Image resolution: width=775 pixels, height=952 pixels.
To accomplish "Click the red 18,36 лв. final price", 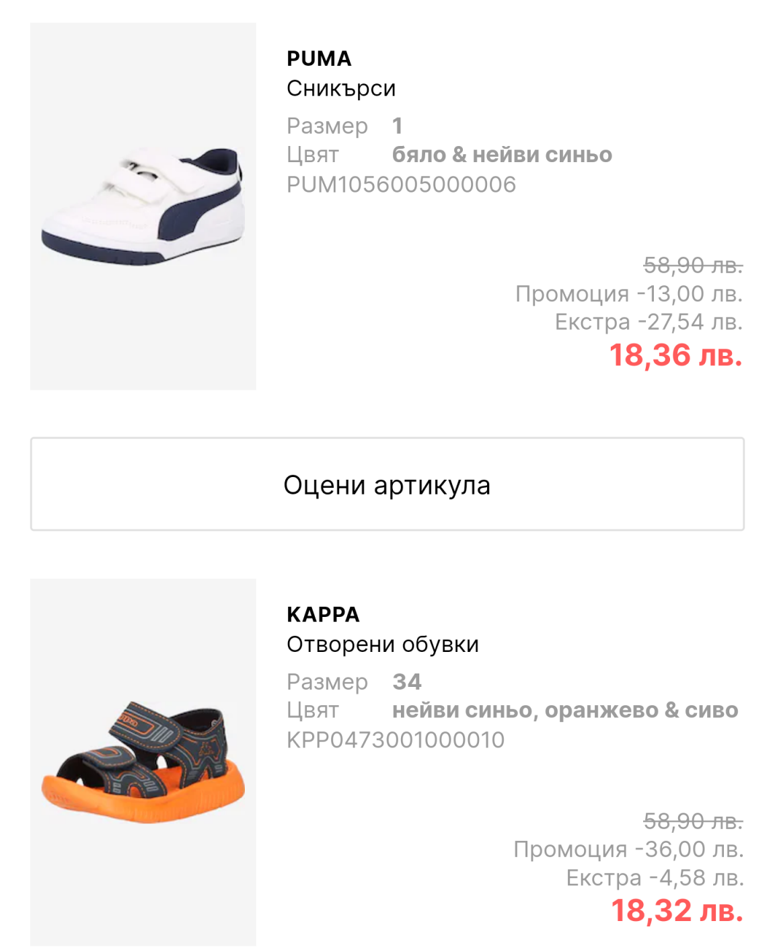I will [675, 355].
